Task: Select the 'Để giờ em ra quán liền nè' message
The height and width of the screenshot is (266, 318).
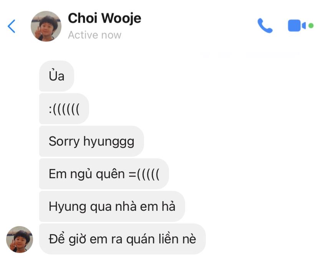Action: pyautogui.click(x=122, y=239)
